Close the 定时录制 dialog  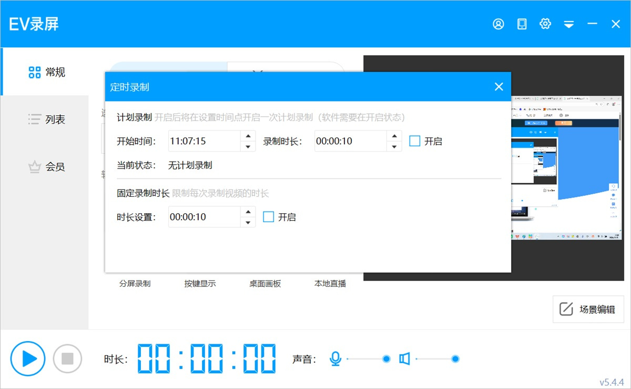click(x=498, y=87)
